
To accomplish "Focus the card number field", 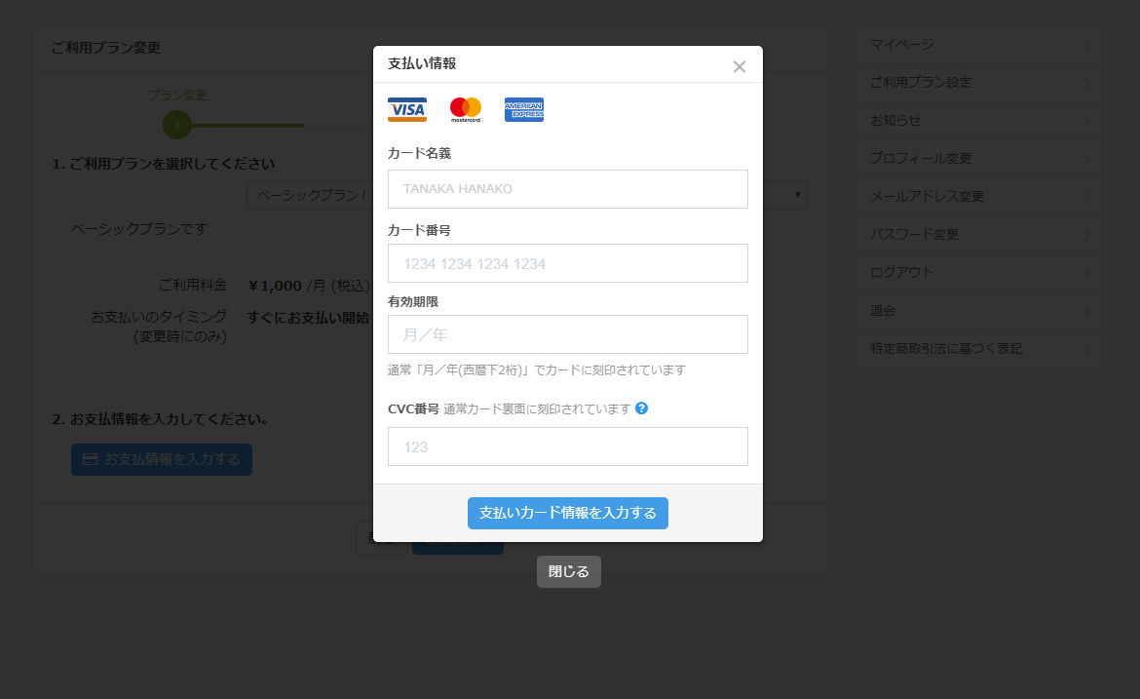I will point(568,263).
